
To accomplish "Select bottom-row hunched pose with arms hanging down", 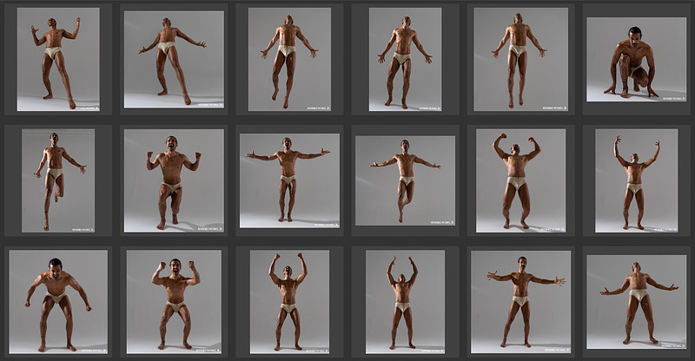I will pyautogui.click(x=57, y=301).
